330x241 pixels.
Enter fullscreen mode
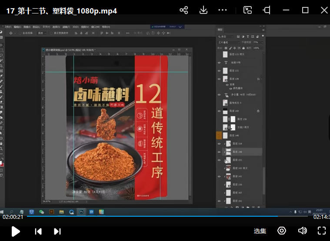click(x=321, y=231)
